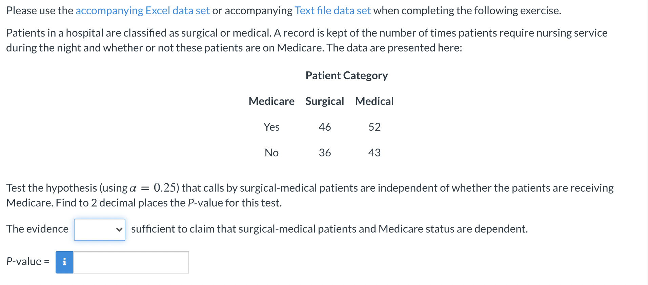The width and height of the screenshot is (648, 285).
Task: Click the Yes row label
Action: point(271,127)
